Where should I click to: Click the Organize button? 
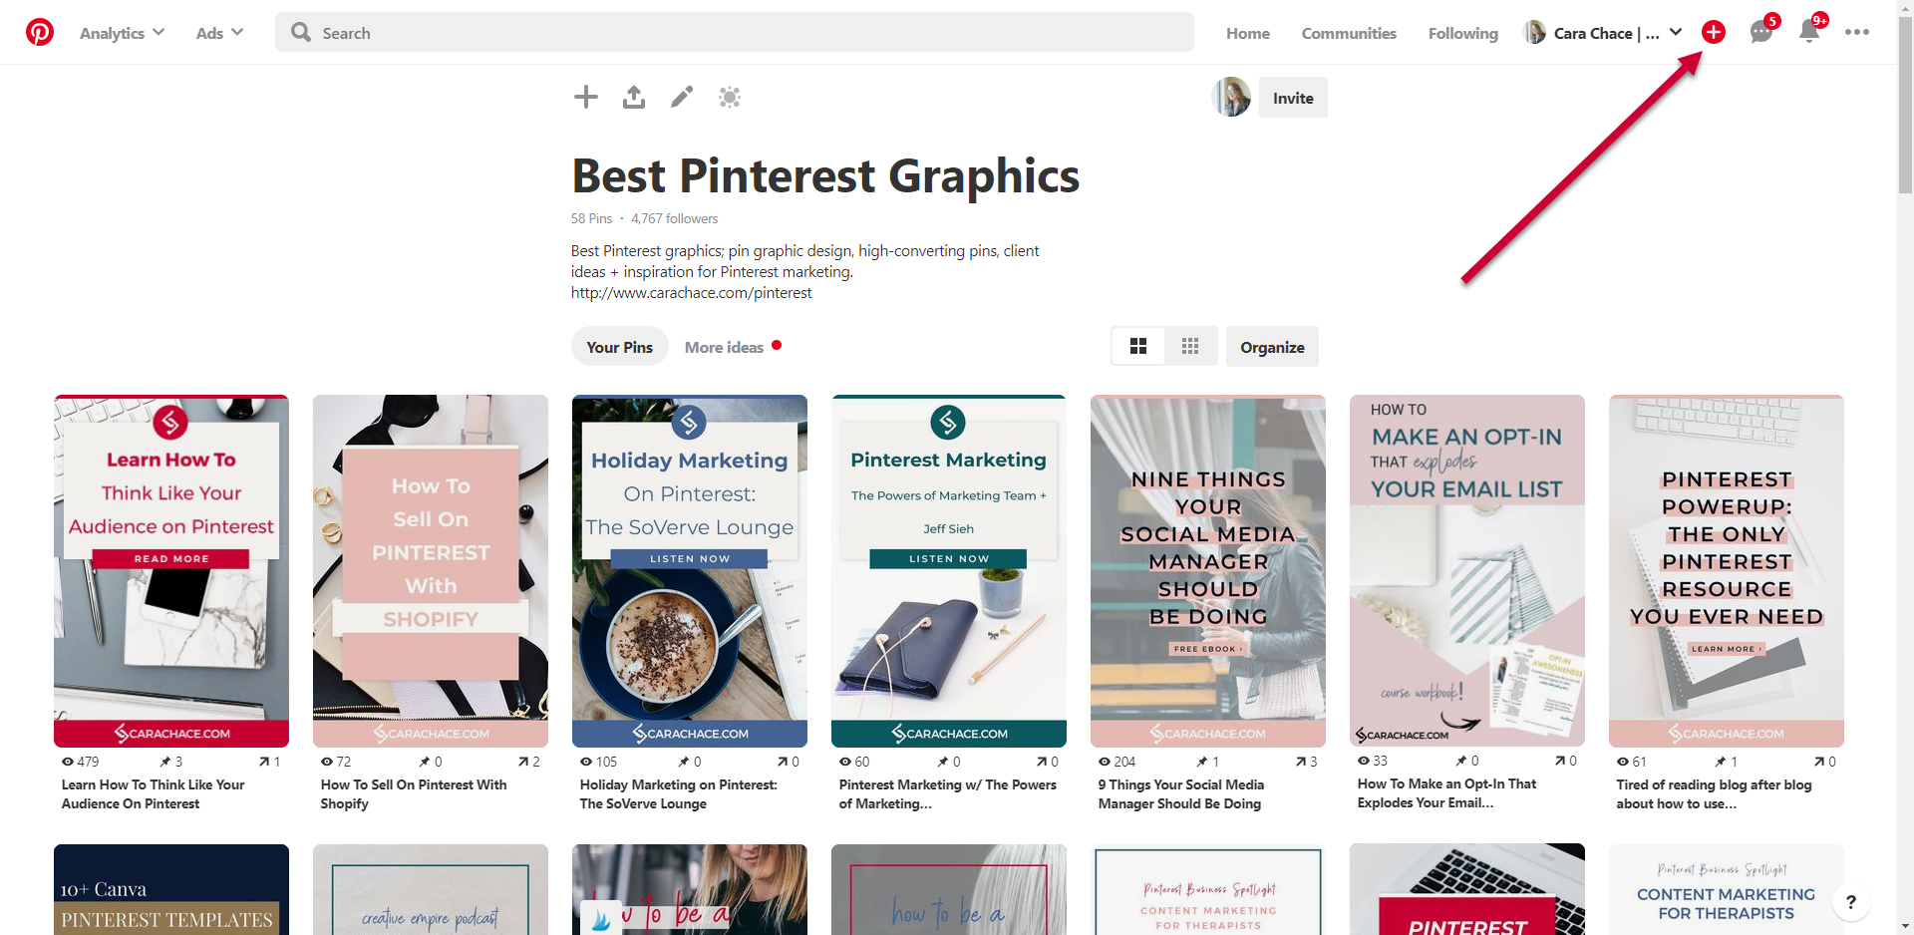(1272, 347)
